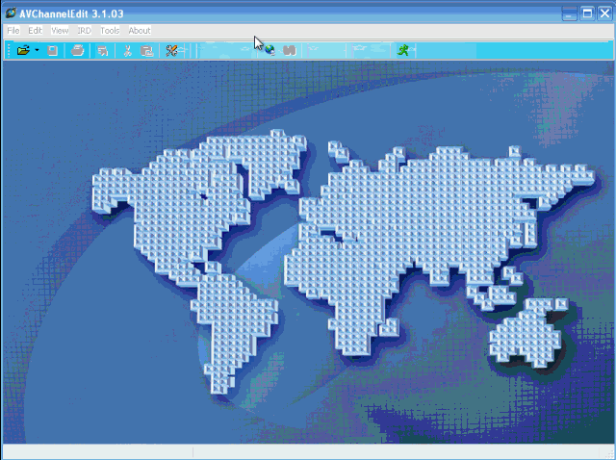The height and width of the screenshot is (460, 616).
Task: Open the tools wrench and screwdriver icon
Action: point(171,50)
